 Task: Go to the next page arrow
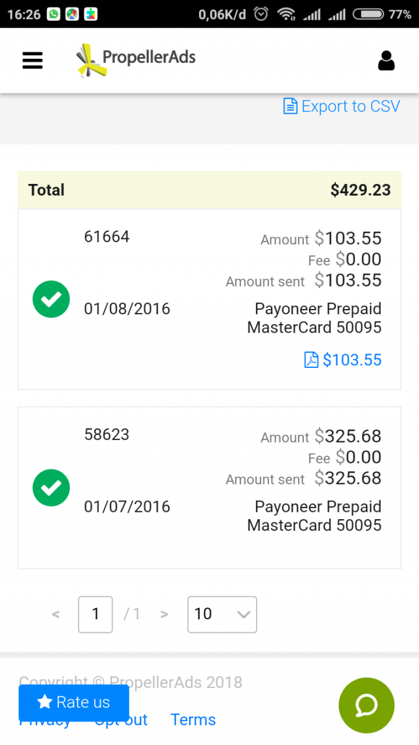coord(164,614)
